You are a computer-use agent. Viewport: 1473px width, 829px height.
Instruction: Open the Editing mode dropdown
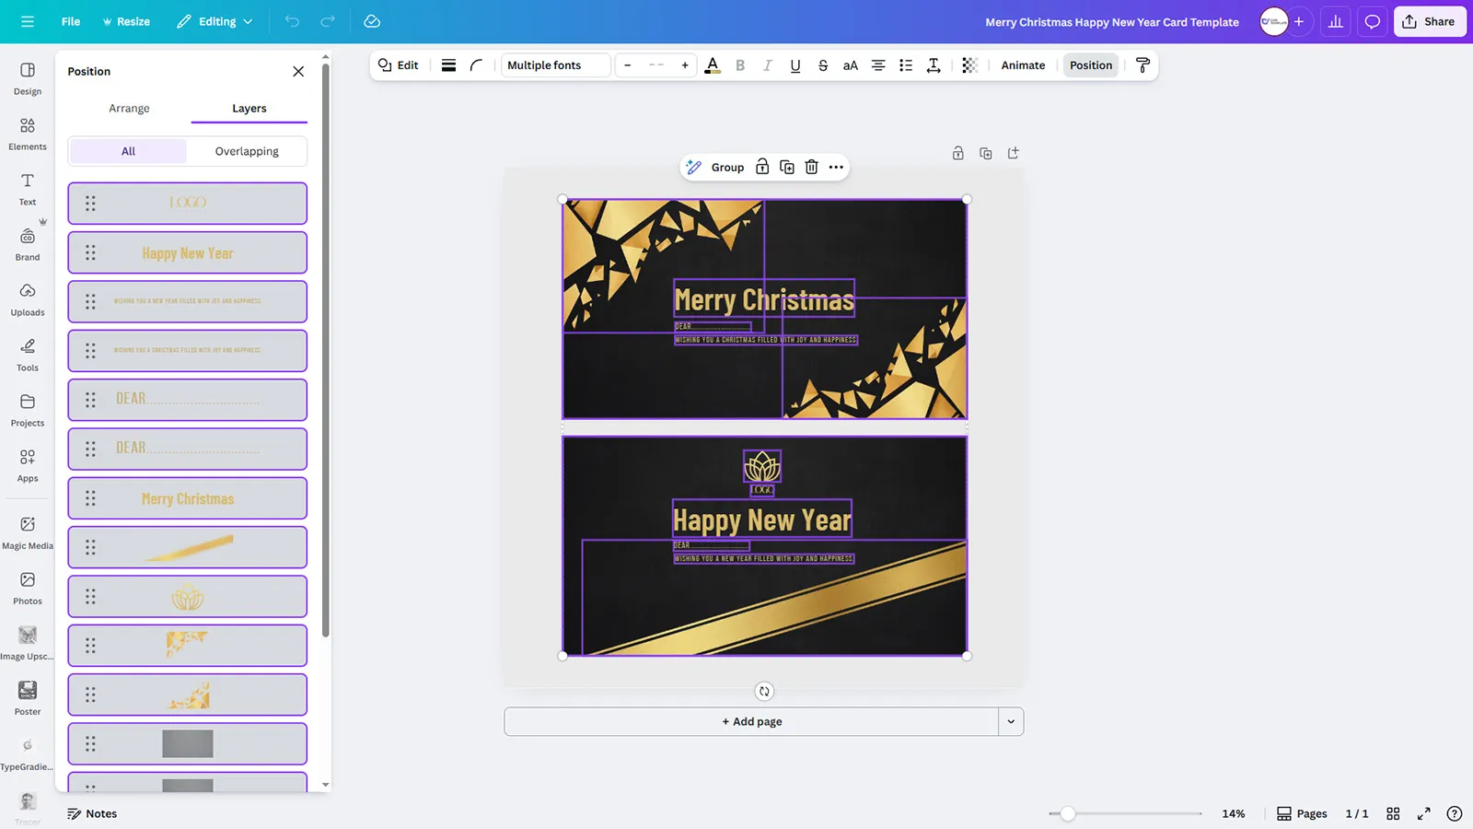coord(214,20)
